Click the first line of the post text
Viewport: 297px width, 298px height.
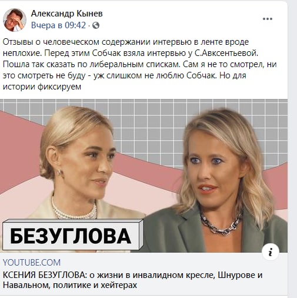126,42
